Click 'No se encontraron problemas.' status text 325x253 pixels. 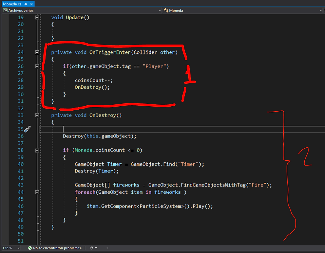57,248
